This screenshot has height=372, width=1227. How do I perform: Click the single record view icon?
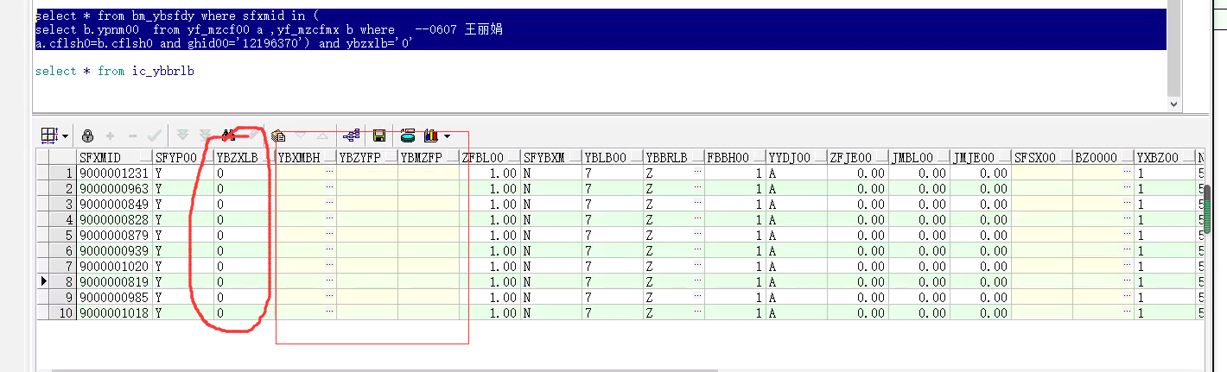[278, 136]
